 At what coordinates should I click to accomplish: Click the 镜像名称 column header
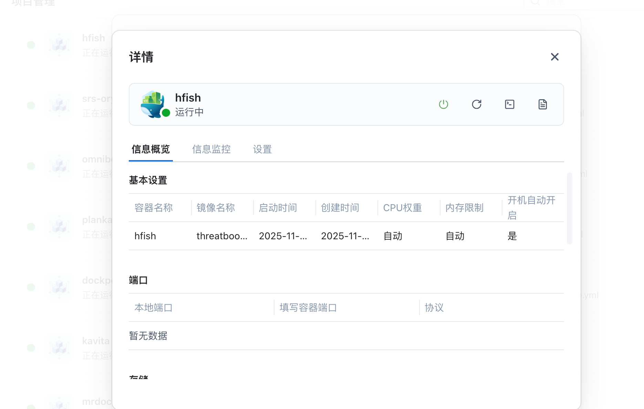(x=216, y=208)
